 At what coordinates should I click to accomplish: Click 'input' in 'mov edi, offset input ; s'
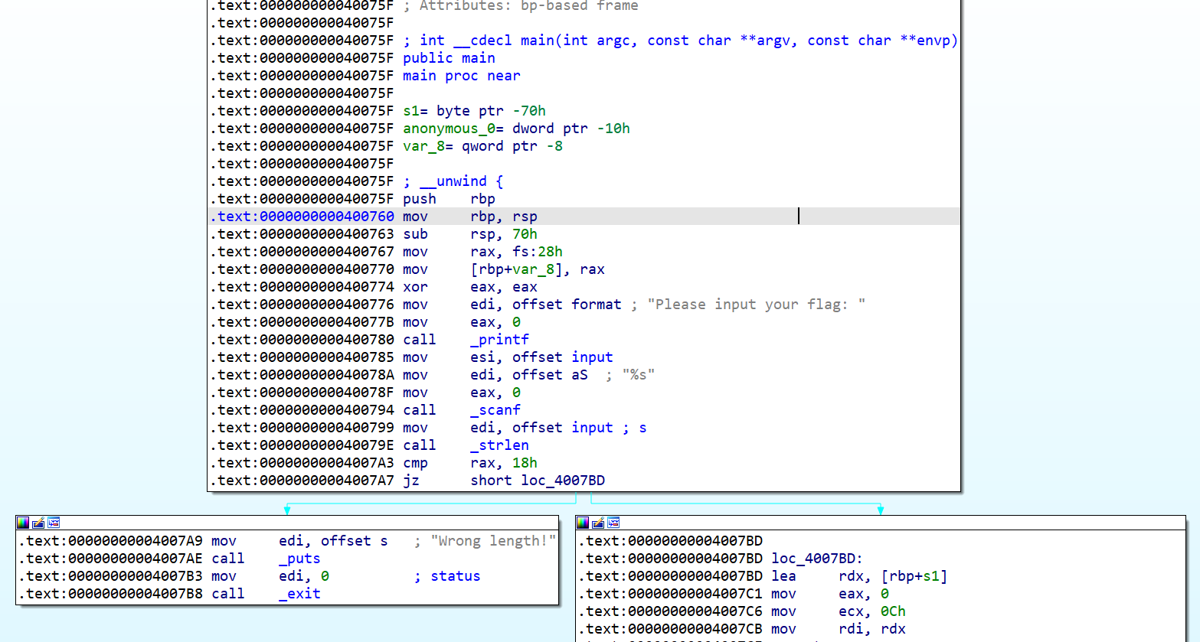592,428
